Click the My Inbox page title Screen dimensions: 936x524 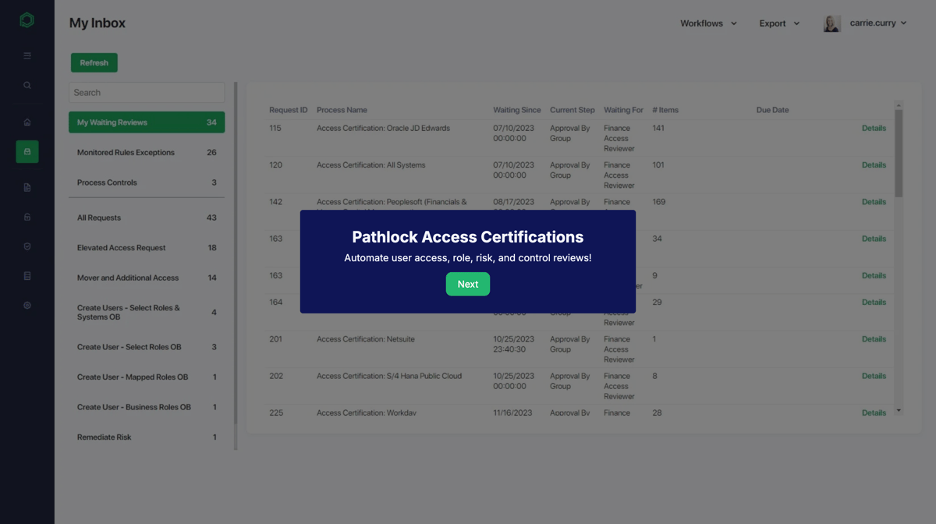[x=97, y=23]
